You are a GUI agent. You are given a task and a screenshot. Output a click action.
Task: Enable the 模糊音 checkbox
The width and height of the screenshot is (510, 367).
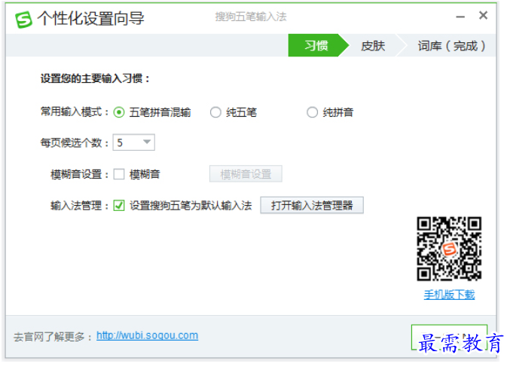(x=119, y=174)
